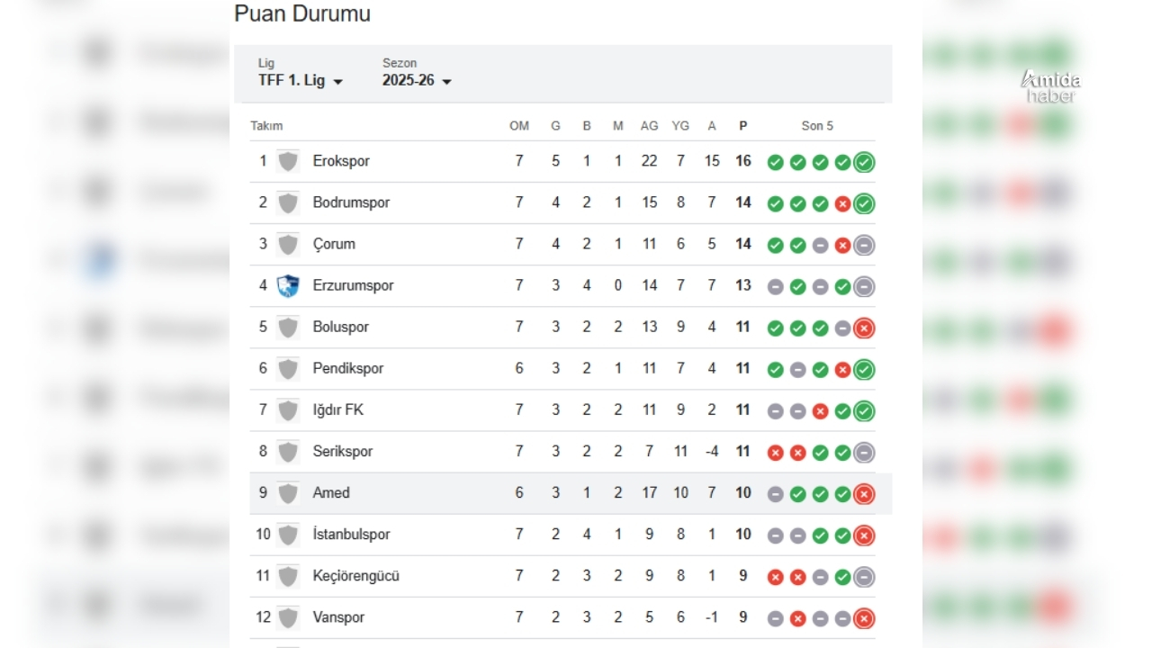The height and width of the screenshot is (648, 1152).
Task: Click the arrow next to TFF 1. Lig
Action: (x=338, y=82)
